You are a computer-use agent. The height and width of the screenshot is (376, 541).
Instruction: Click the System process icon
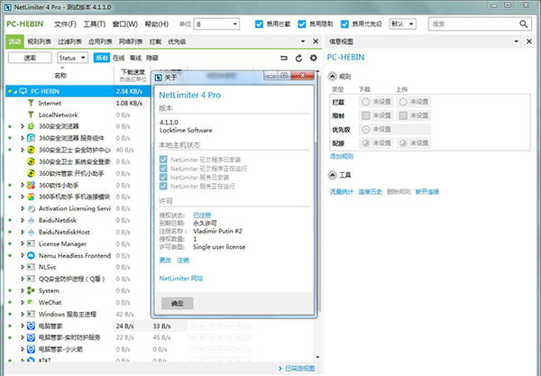(x=31, y=290)
